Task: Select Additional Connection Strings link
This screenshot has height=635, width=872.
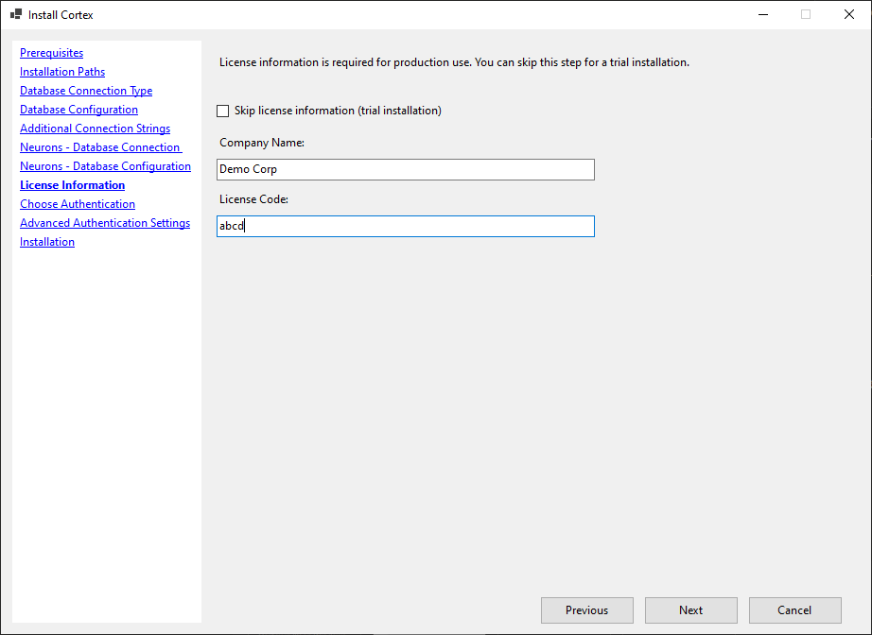Action: (x=95, y=129)
